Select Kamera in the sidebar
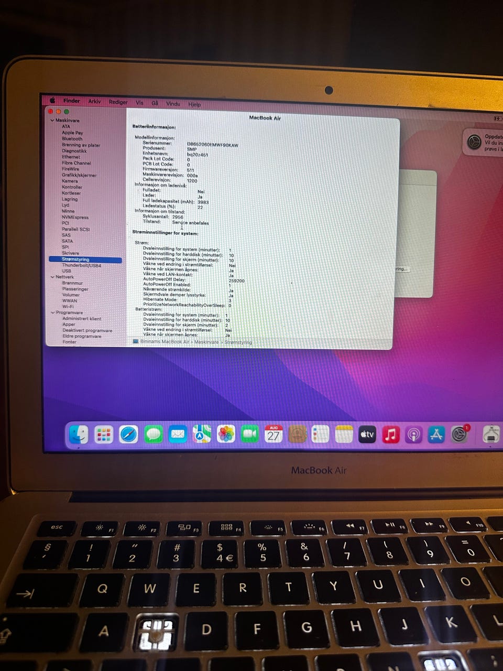Viewport: 503px width, 671px height. coord(70,181)
